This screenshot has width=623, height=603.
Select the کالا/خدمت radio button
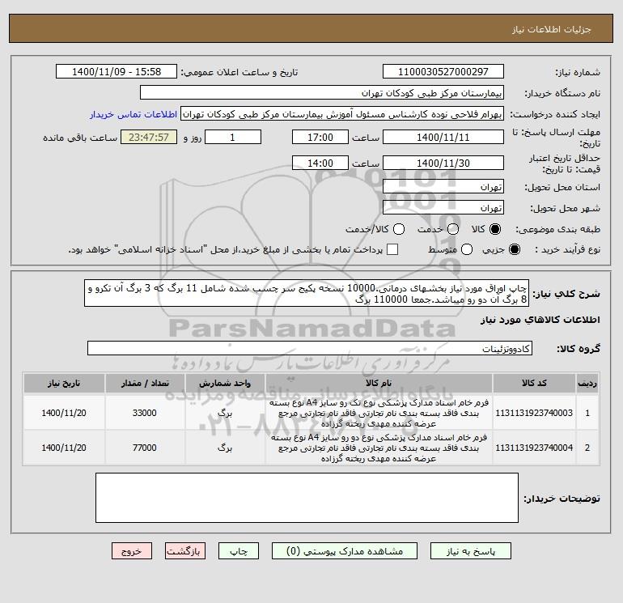399,229
